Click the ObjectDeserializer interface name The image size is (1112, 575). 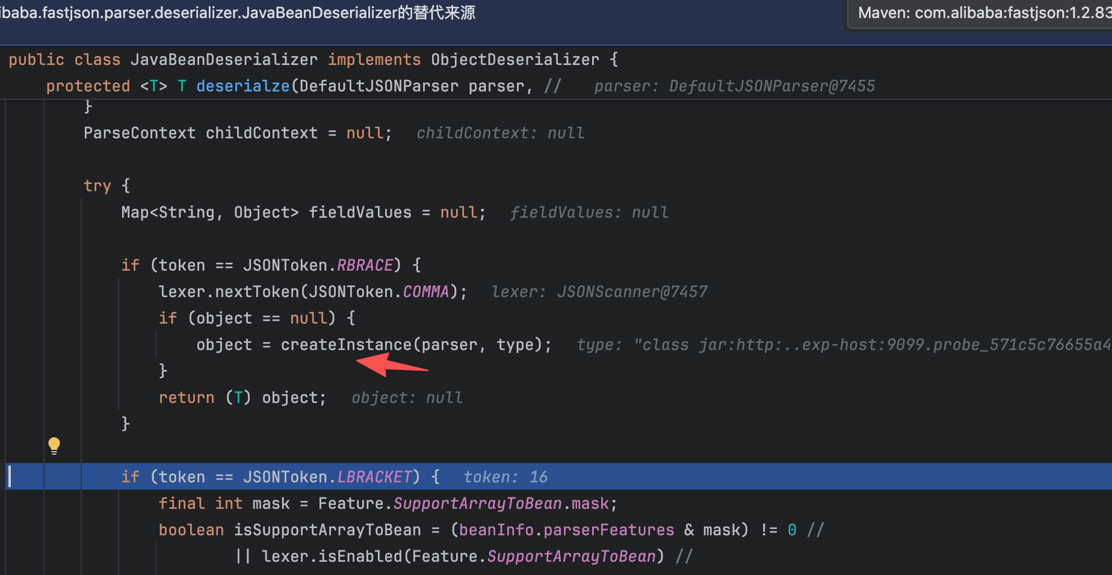[515, 60]
